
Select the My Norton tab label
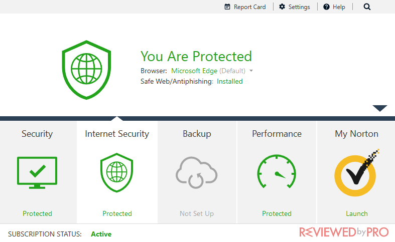point(357,134)
